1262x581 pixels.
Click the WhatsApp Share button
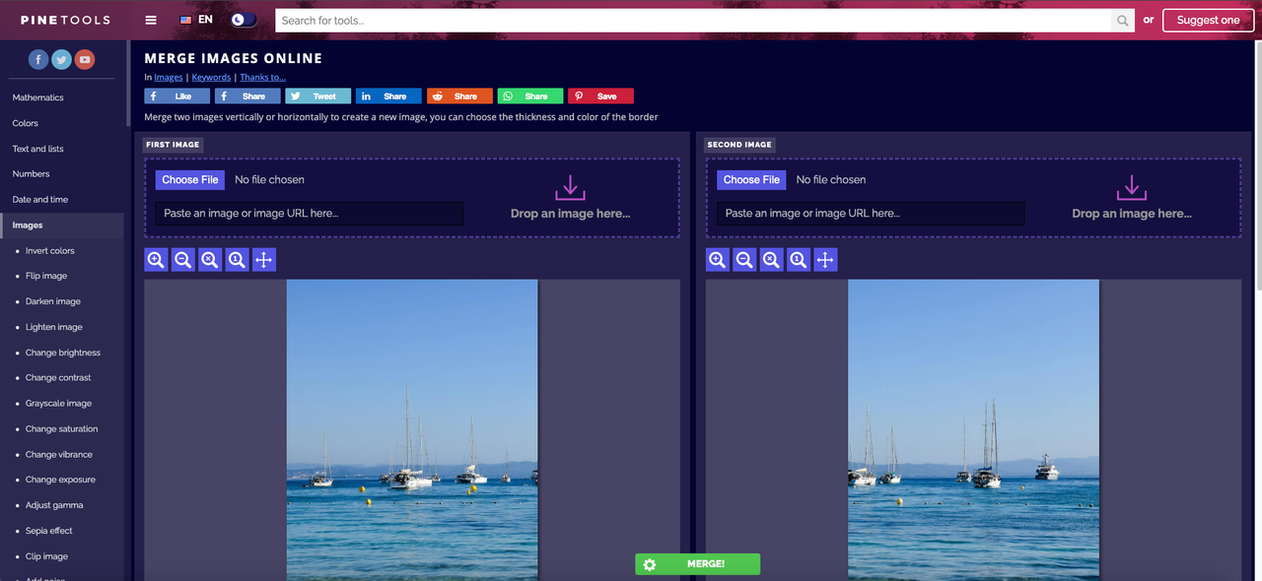point(530,97)
